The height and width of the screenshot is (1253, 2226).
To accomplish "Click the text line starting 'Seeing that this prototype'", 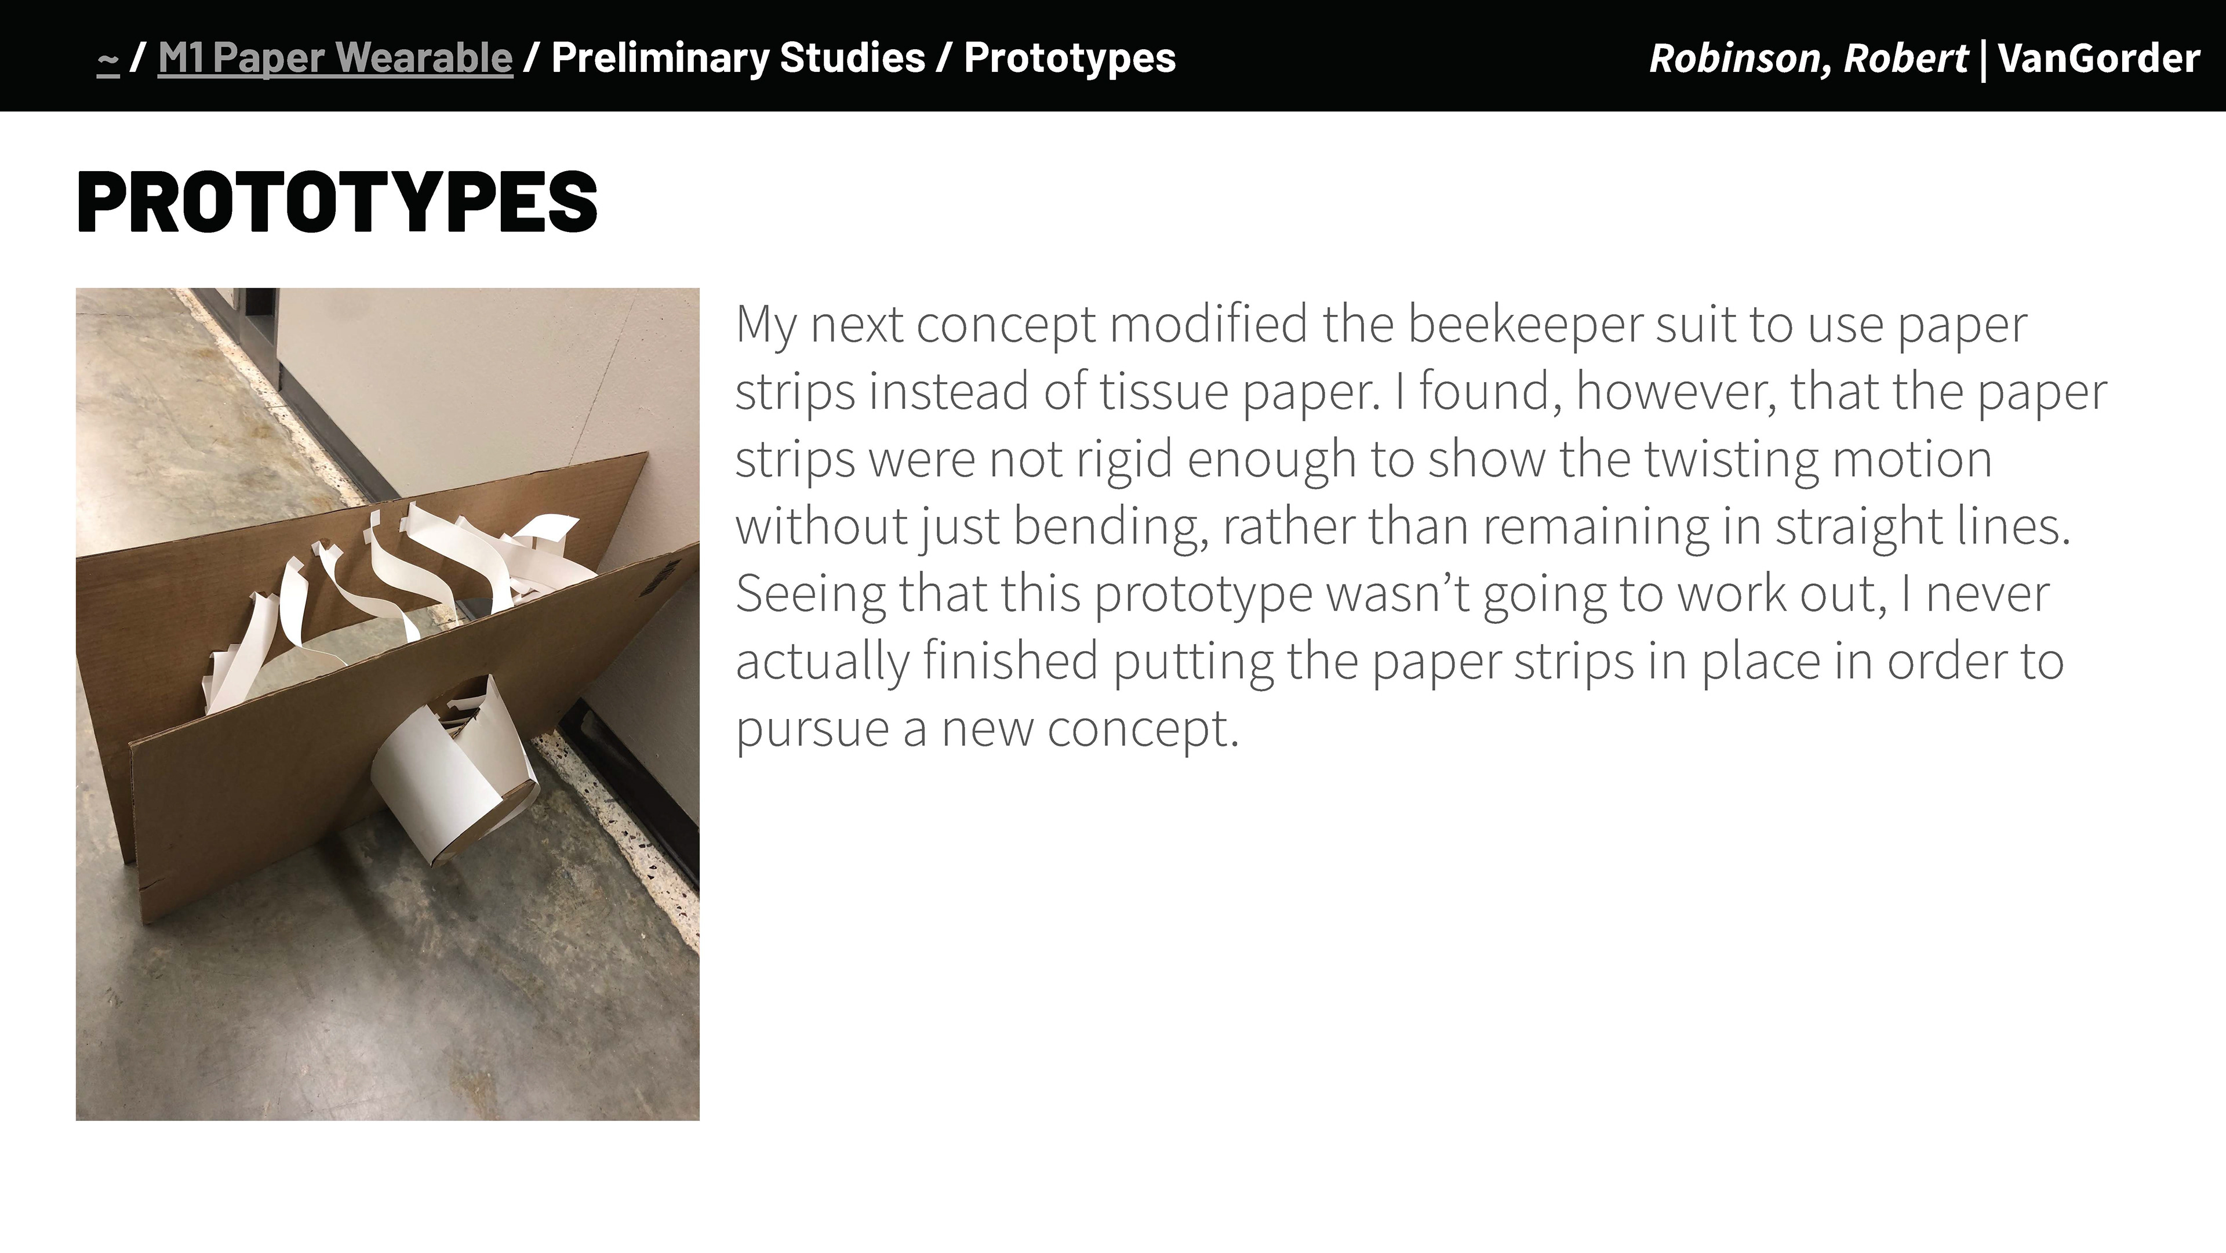I will 1392,594.
